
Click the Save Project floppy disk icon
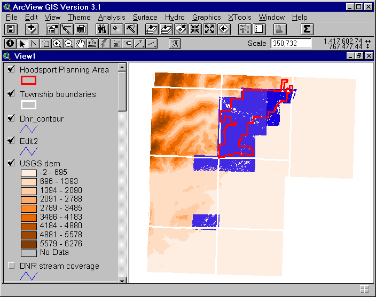click(x=11, y=29)
